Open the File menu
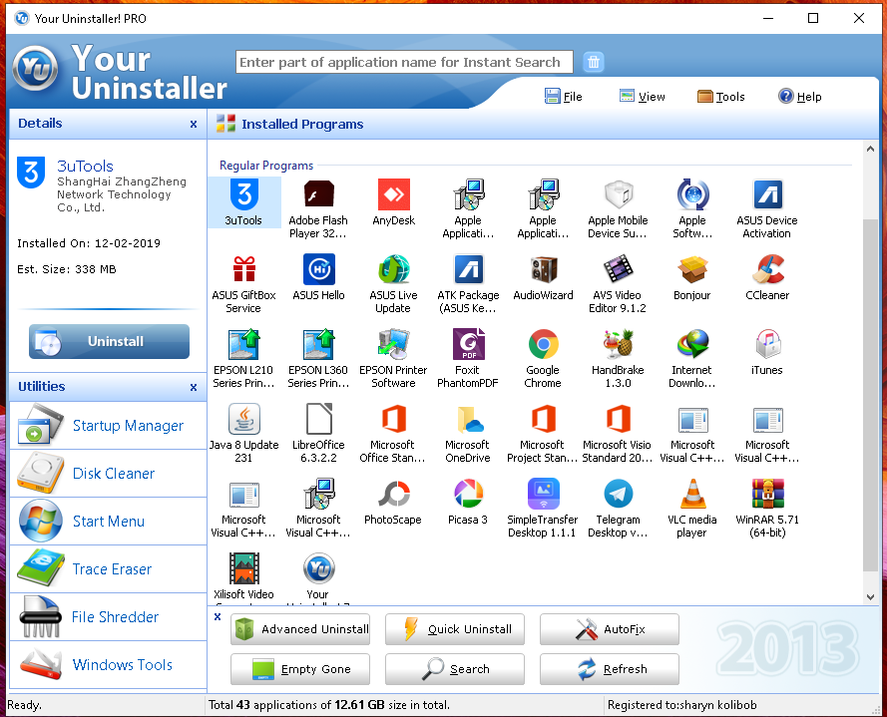 [564, 97]
